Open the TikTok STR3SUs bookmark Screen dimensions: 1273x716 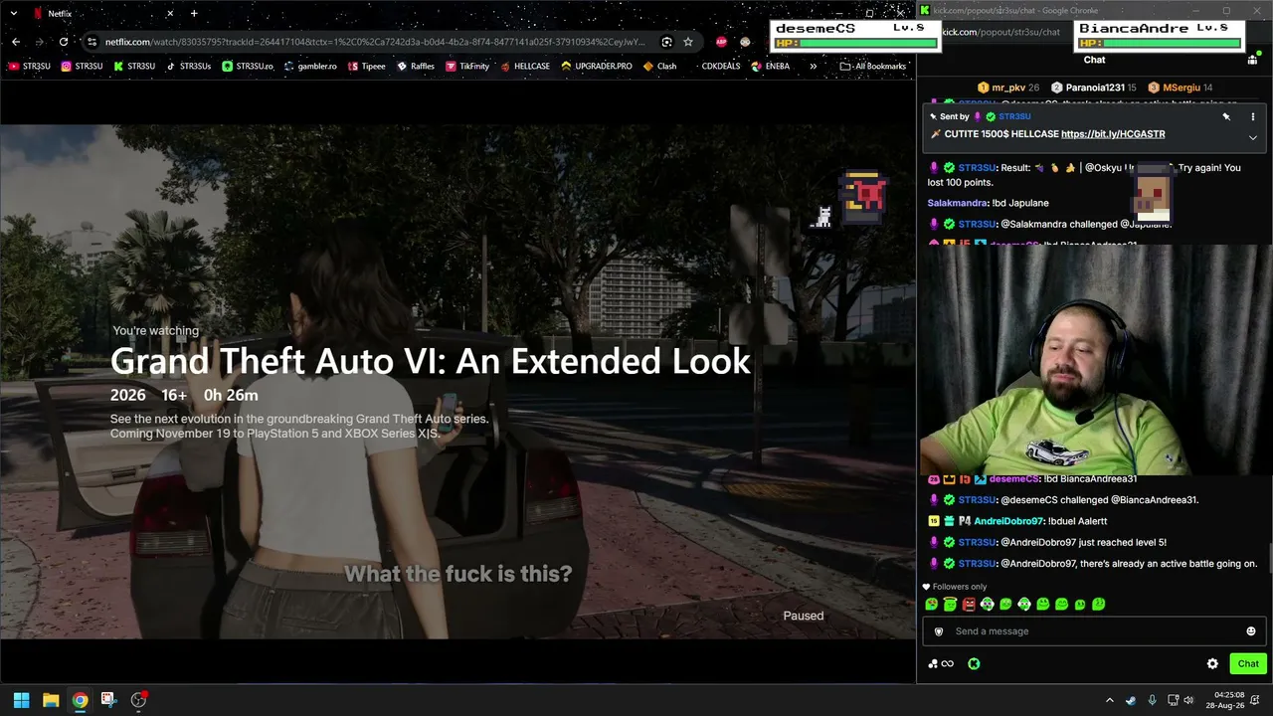pyautogui.click(x=188, y=67)
